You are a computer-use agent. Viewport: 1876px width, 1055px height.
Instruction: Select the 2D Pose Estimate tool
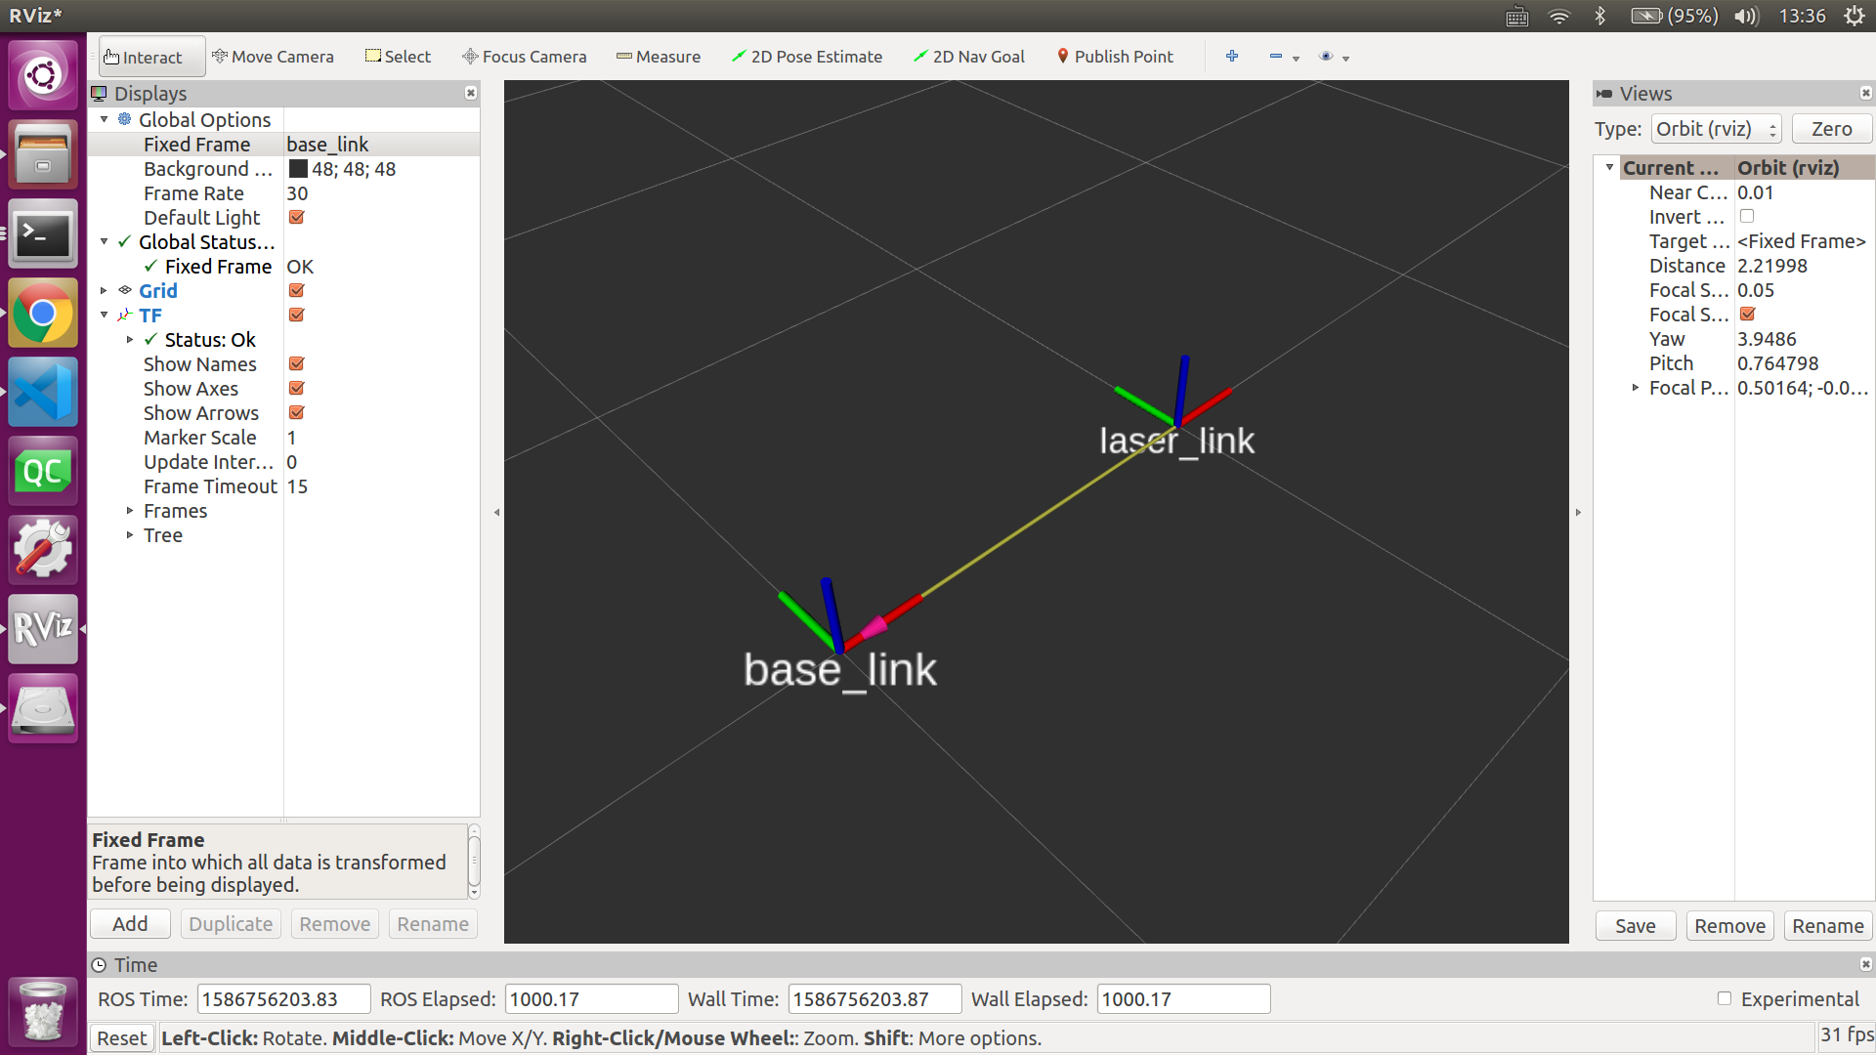(x=806, y=57)
